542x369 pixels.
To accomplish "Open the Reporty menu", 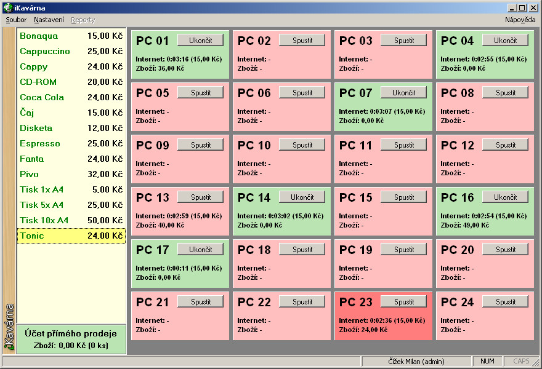I will point(83,20).
